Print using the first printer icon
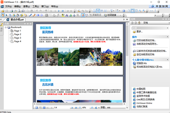Viewport: 170px width, 113px height. pyautogui.click(x=12, y=11)
